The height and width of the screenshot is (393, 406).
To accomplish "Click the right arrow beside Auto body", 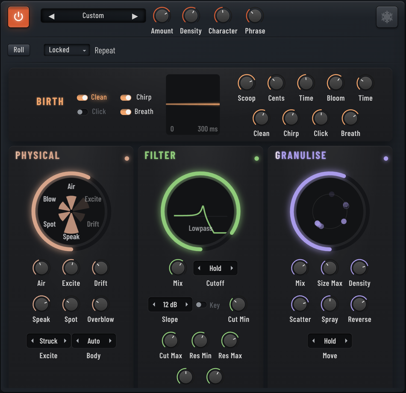I will click(110, 341).
